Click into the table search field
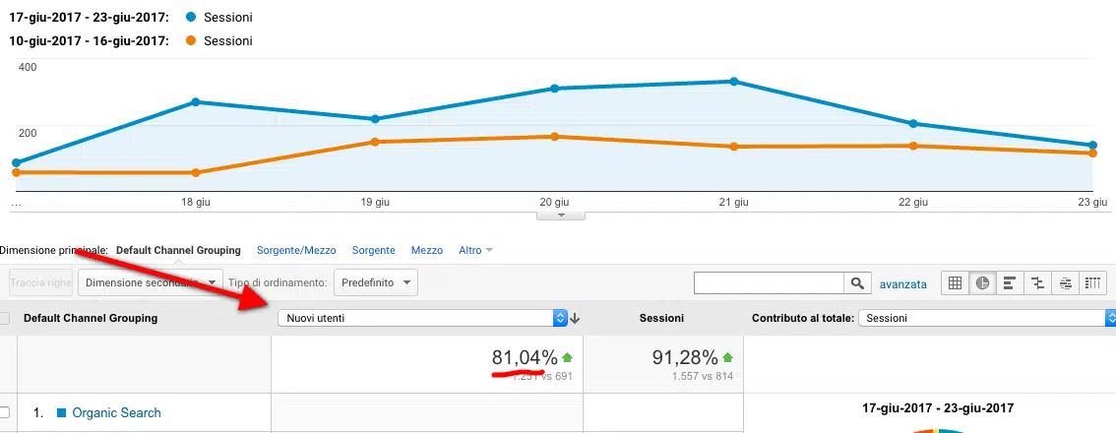 [x=770, y=283]
